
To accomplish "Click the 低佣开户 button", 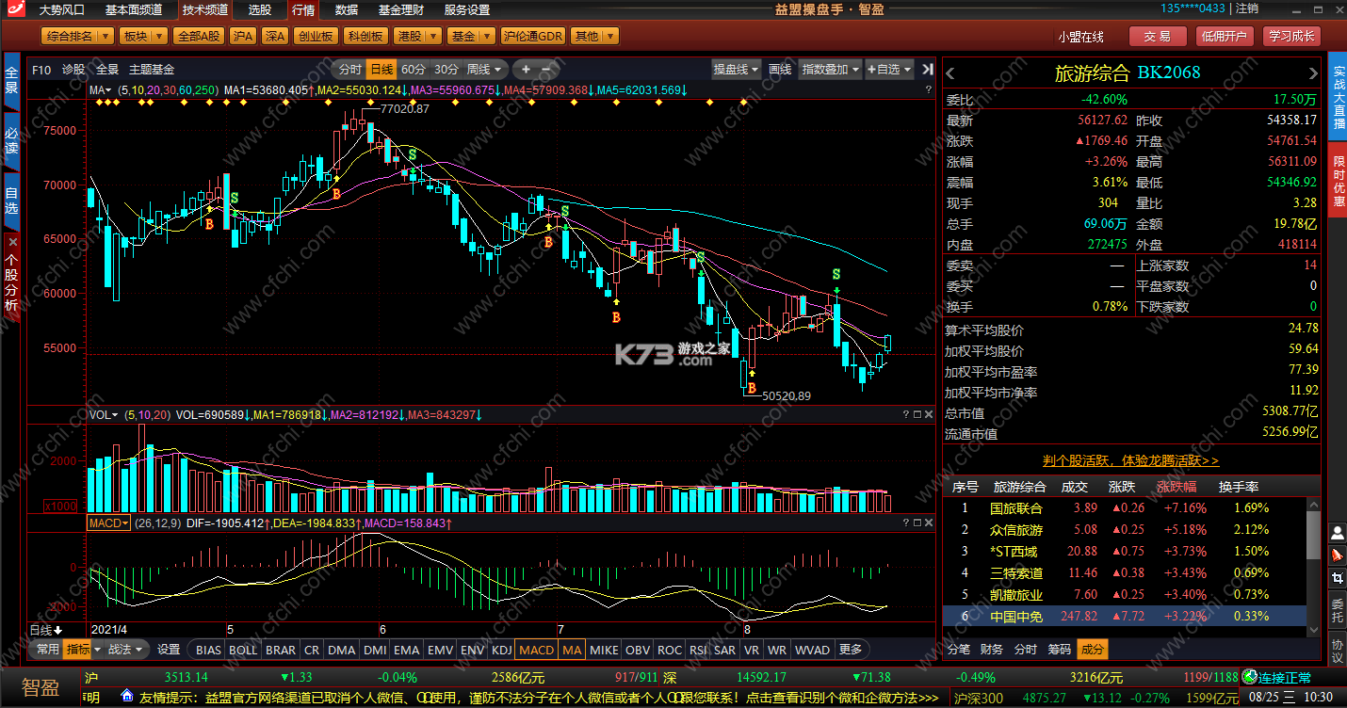I will point(1225,37).
